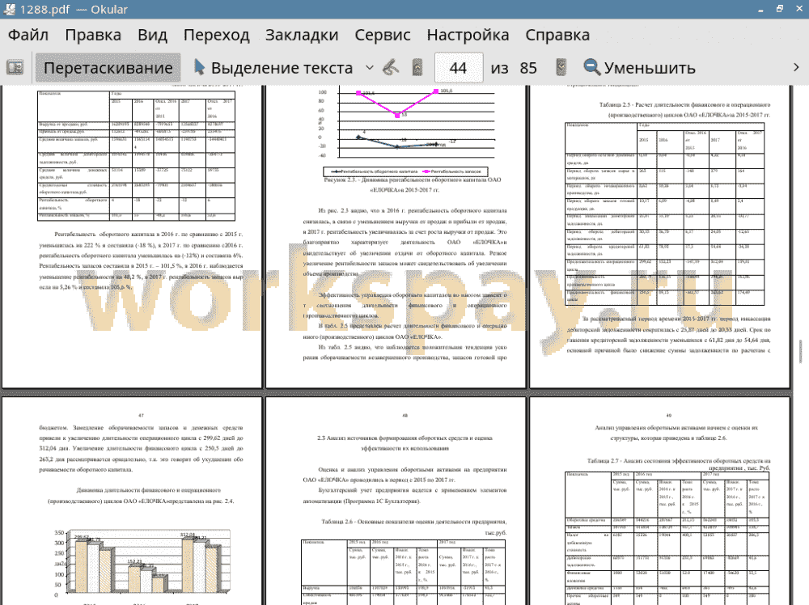Open the Сервис menu
The height and width of the screenshot is (605, 809).
tap(383, 35)
